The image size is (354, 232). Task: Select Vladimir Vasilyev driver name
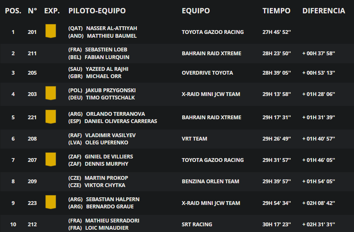click(x=111, y=135)
